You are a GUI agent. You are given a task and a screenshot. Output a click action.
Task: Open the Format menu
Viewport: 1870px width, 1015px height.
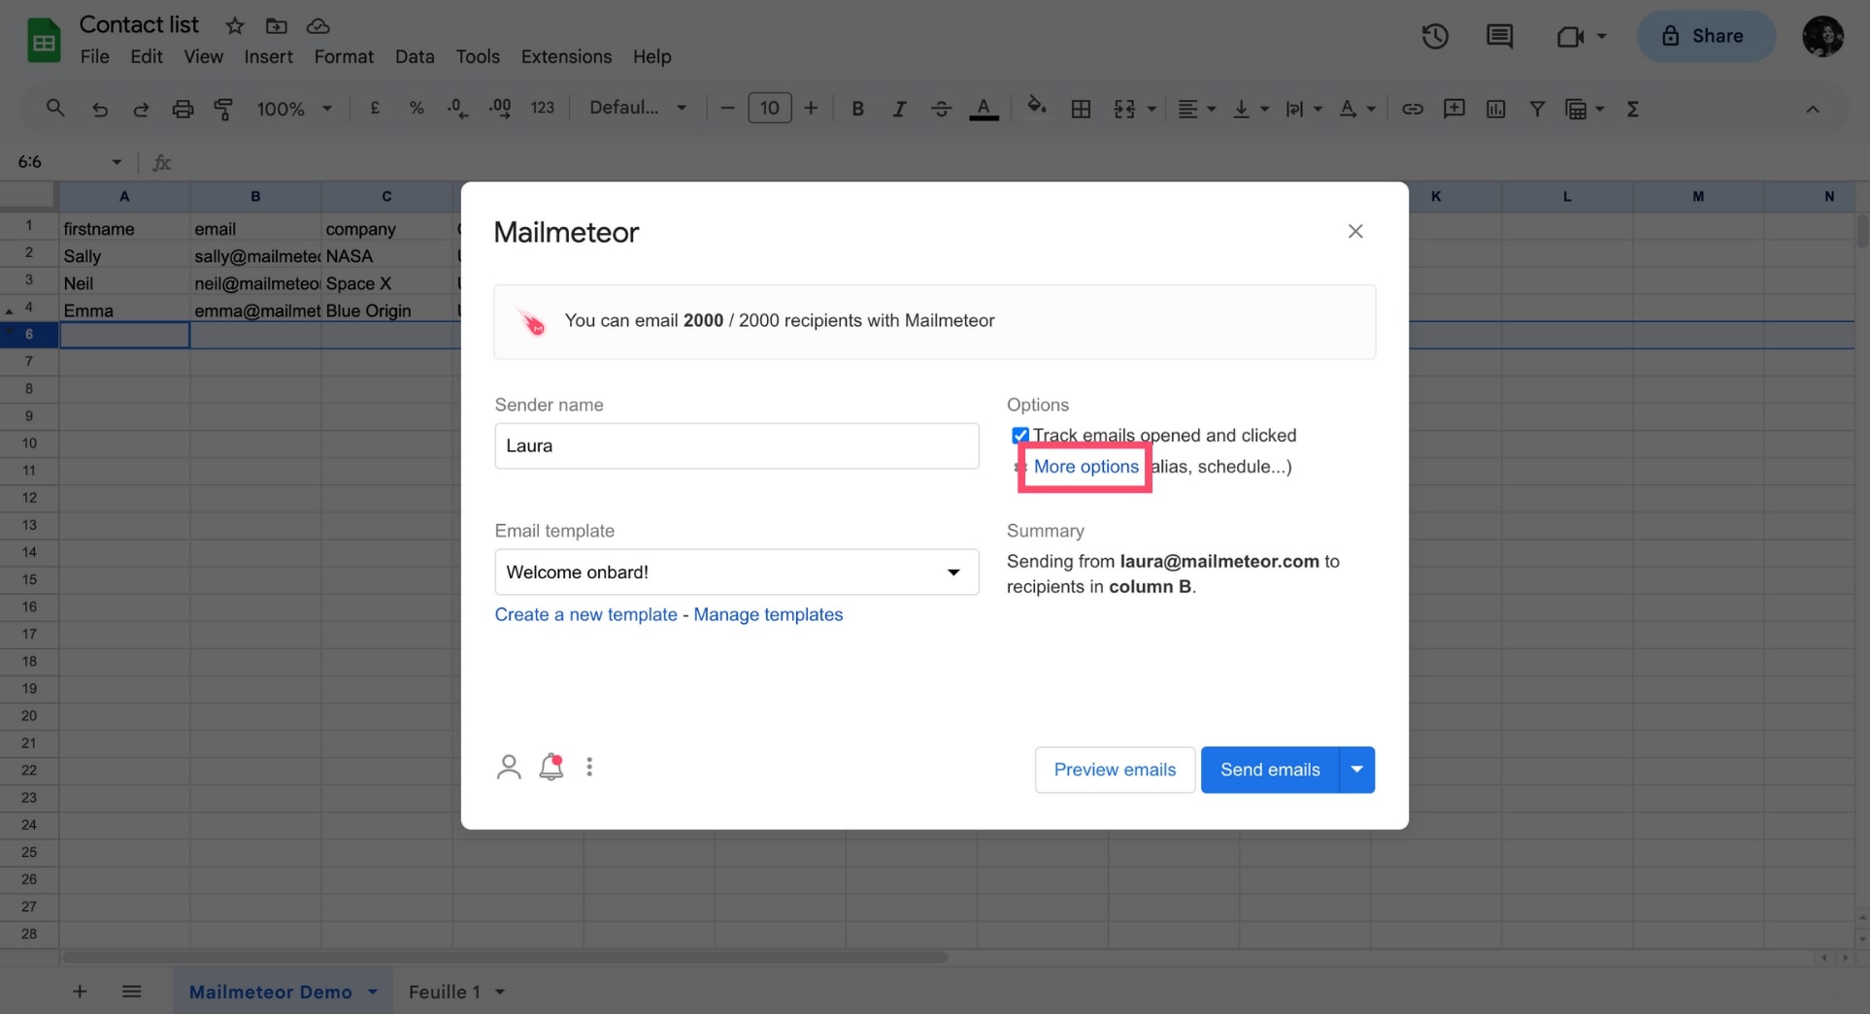click(344, 56)
